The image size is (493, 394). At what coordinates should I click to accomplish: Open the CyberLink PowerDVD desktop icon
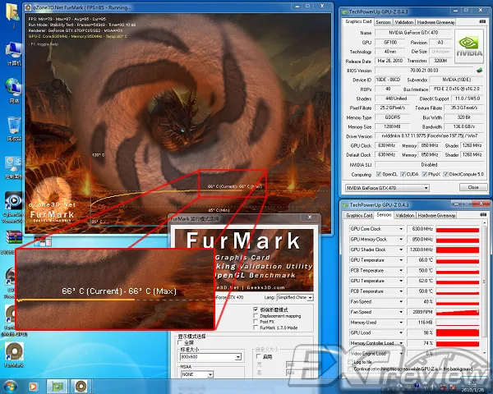[x=13, y=200]
